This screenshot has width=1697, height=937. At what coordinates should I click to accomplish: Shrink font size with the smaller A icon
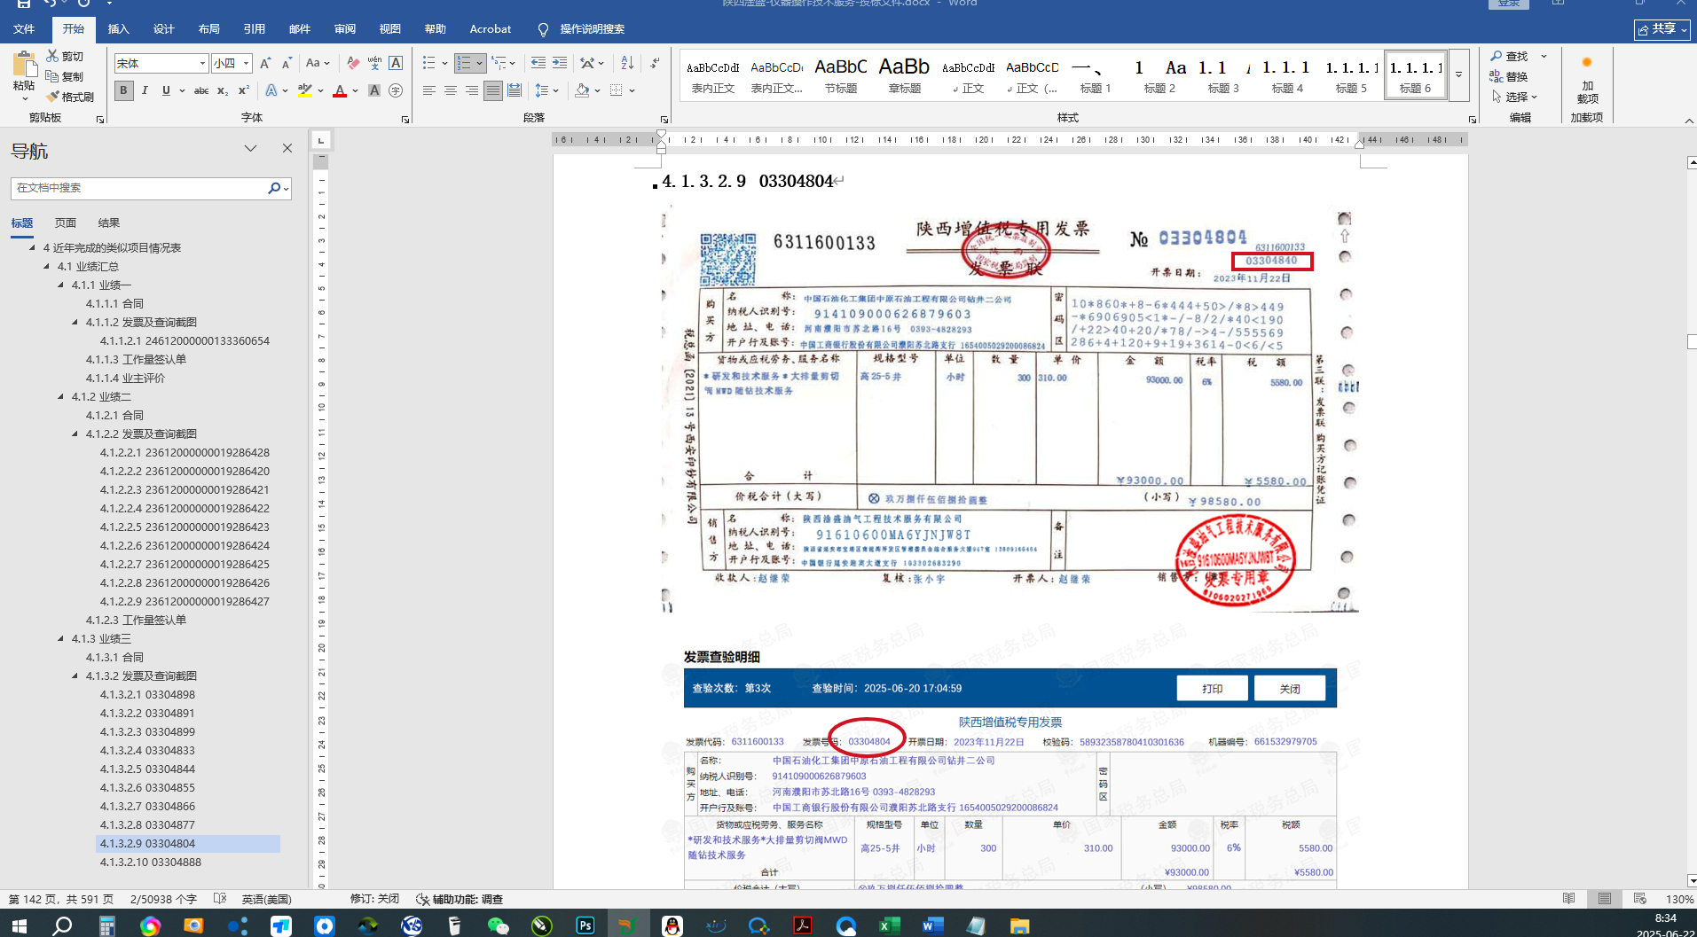(x=287, y=63)
